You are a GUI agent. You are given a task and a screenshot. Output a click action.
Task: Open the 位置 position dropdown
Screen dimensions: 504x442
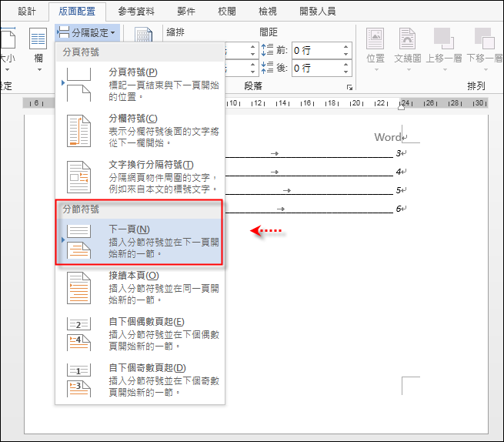(375, 49)
